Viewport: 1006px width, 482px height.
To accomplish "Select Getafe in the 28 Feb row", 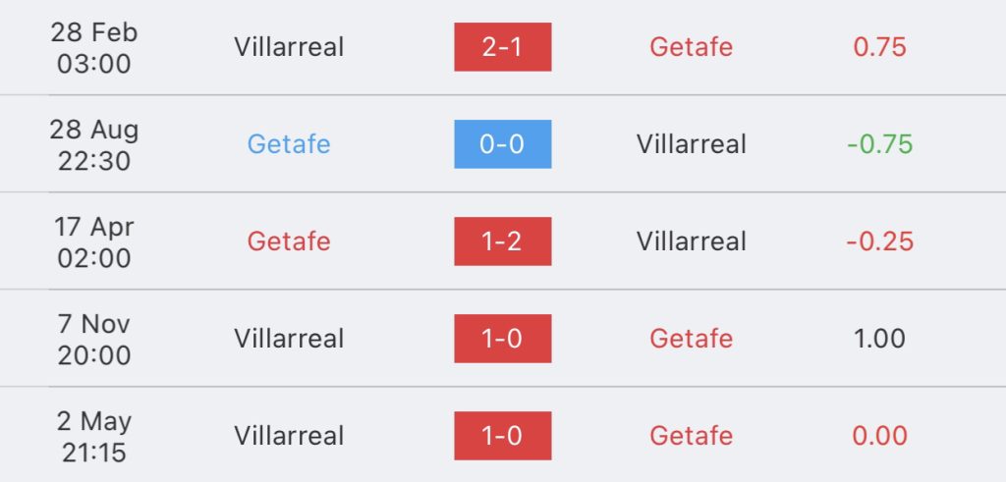I will pyautogui.click(x=691, y=47).
